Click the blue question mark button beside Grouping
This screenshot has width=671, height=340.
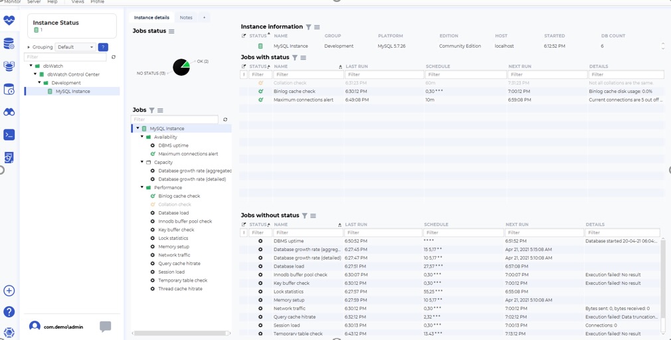click(x=103, y=47)
